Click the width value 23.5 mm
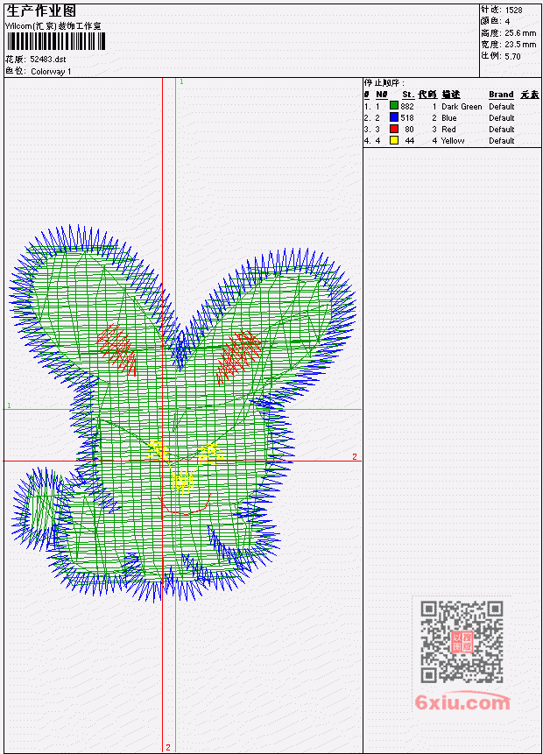 coord(520,45)
